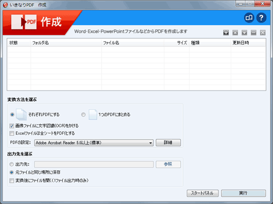Sort by 更新日時 column header
The image size is (273, 204).
(x=248, y=43)
